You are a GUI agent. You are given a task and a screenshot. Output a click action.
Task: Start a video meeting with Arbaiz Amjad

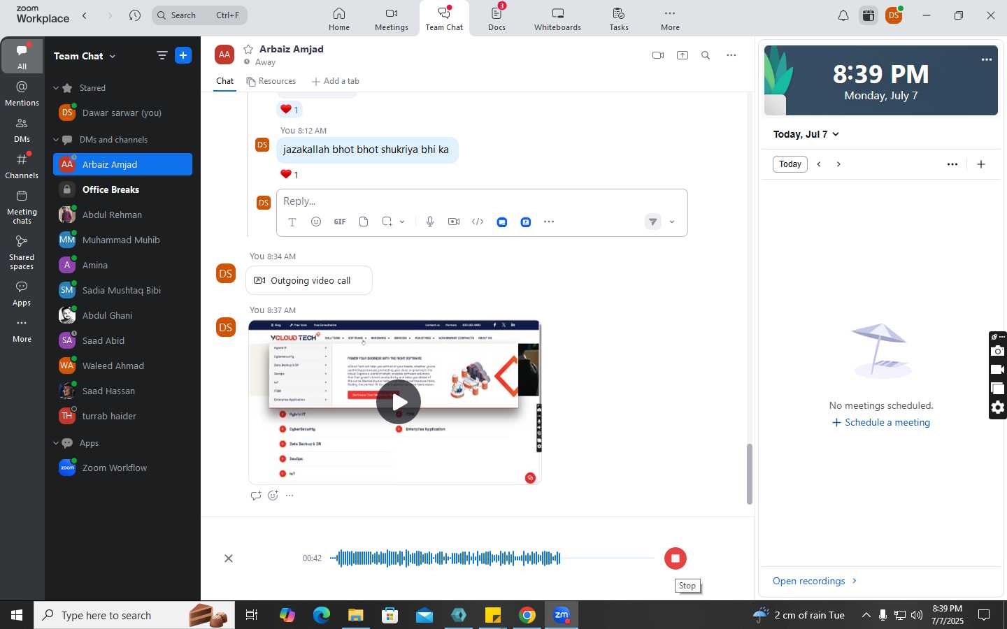pos(658,55)
